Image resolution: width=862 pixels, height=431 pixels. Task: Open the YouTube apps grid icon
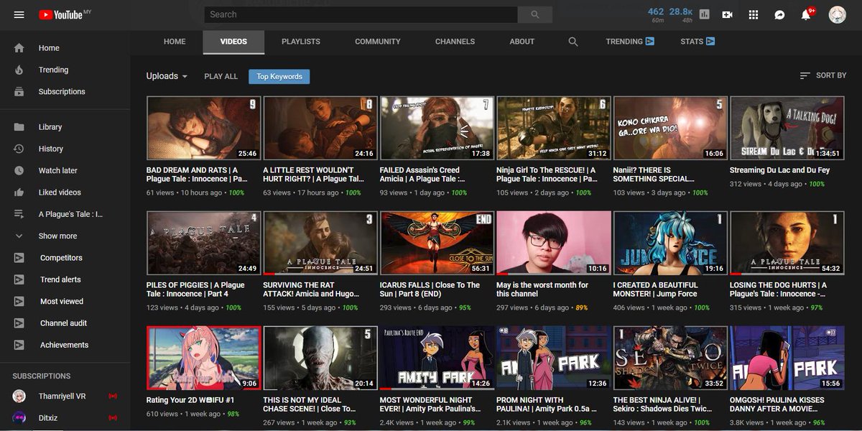click(x=754, y=14)
